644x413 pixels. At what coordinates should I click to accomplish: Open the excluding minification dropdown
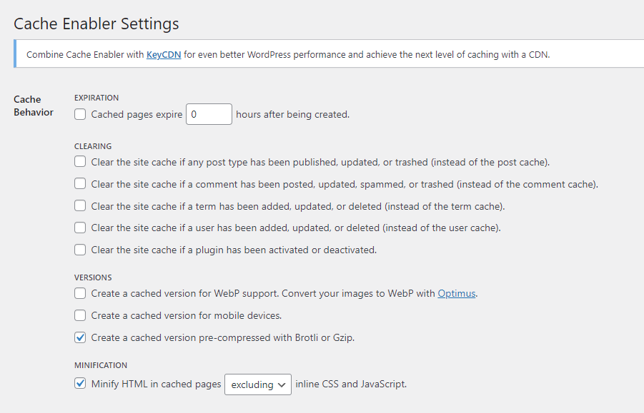point(258,384)
